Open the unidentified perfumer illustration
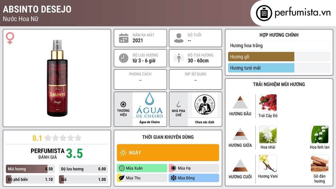The width and height of the screenshot is (336, 189). pos(205,105)
